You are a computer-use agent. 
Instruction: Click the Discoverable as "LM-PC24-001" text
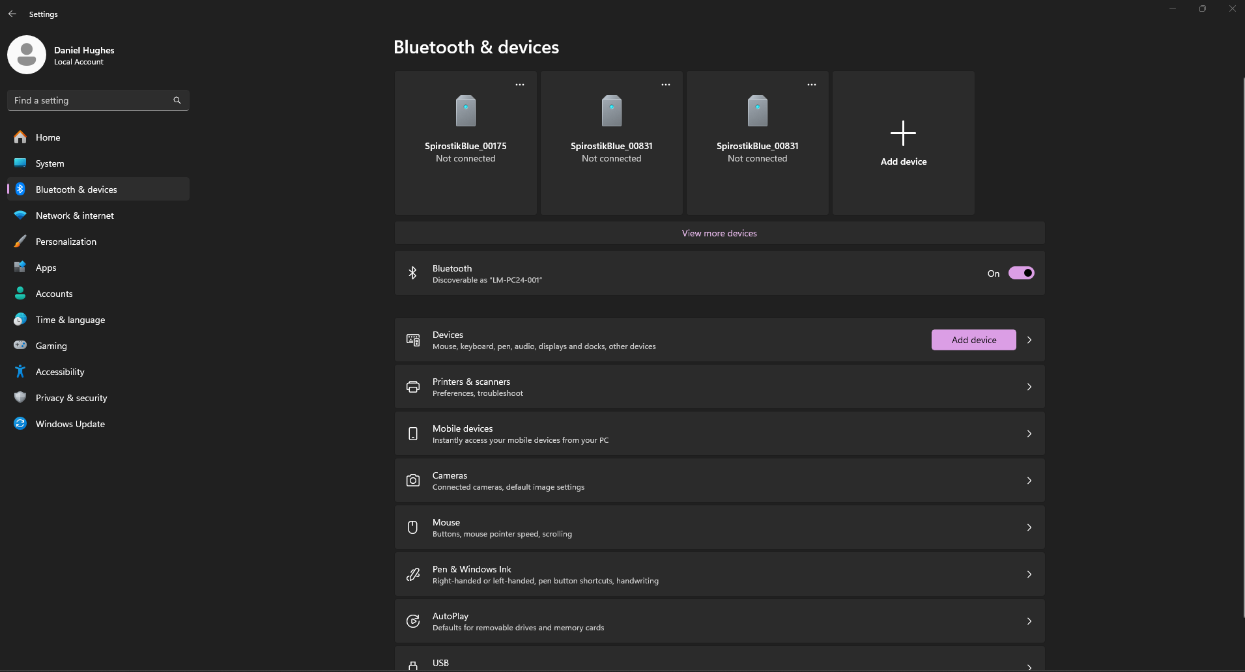pyautogui.click(x=487, y=280)
